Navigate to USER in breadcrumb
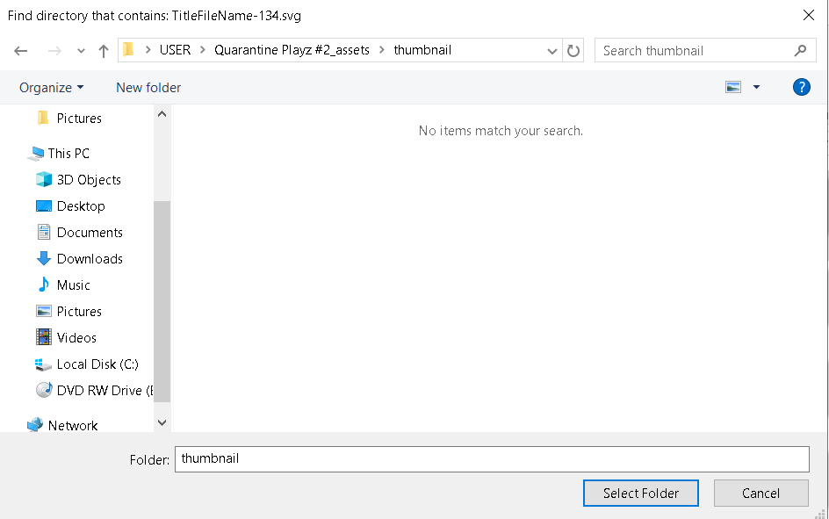The height and width of the screenshot is (519, 829). tap(175, 50)
